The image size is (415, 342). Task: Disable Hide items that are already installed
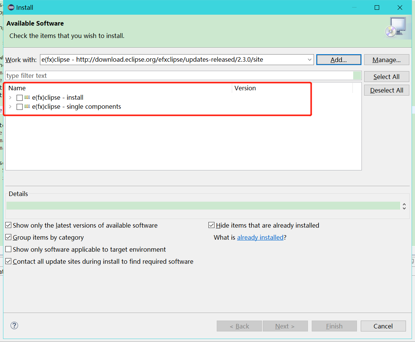click(x=211, y=225)
